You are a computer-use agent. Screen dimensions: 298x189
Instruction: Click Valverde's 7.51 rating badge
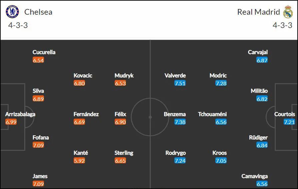coord(180,83)
